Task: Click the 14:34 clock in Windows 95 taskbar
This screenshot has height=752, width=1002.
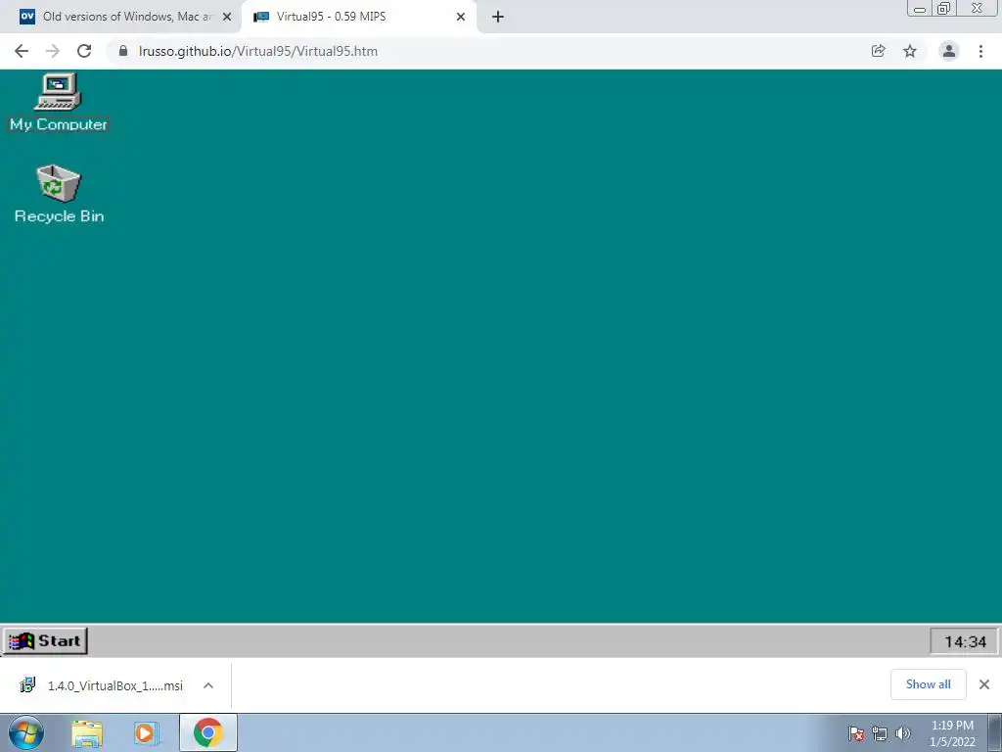Action: click(x=965, y=641)
